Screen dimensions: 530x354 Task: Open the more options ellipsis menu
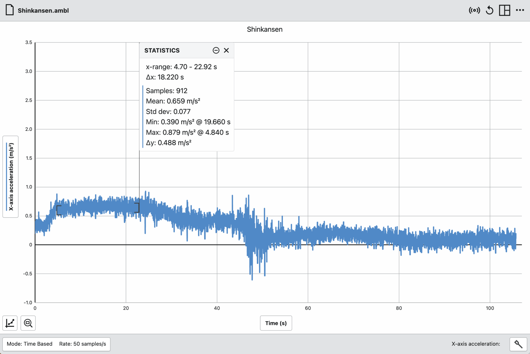coord(520,10)
